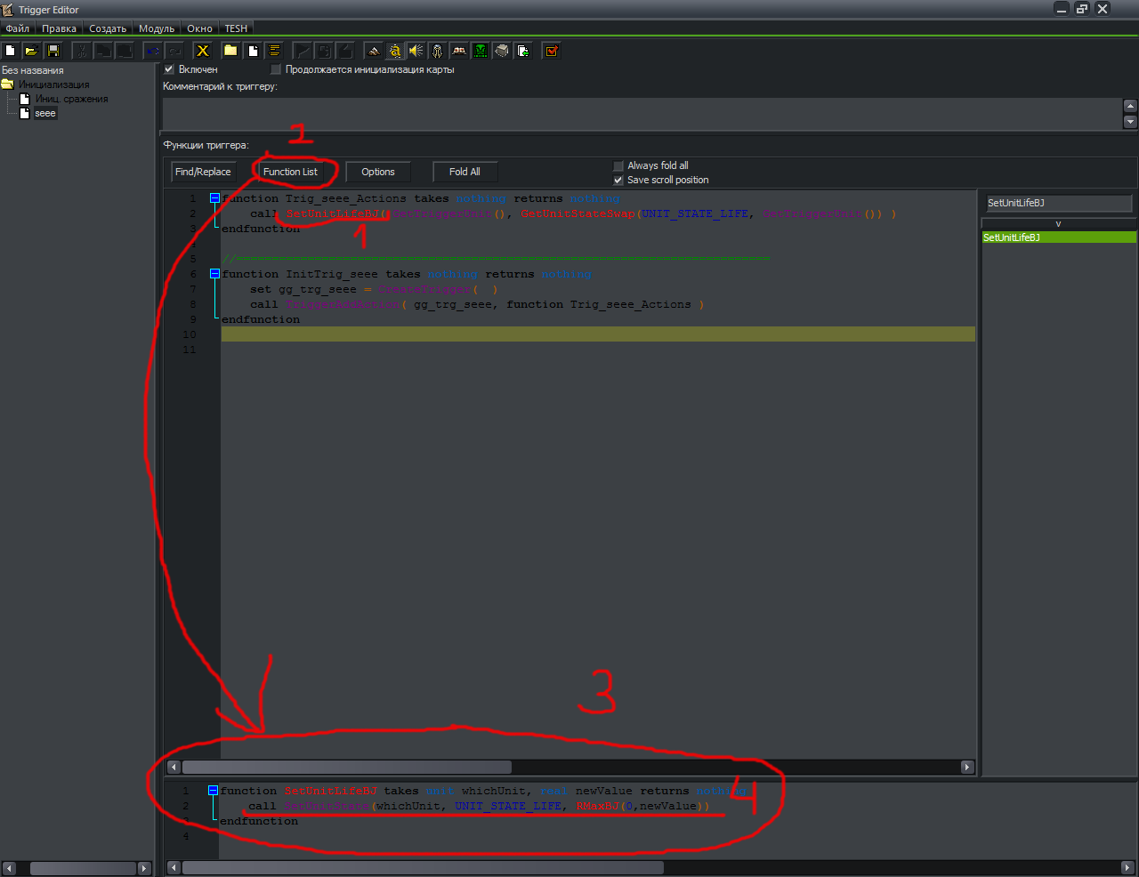Open the TESH menu

point(236,28)
